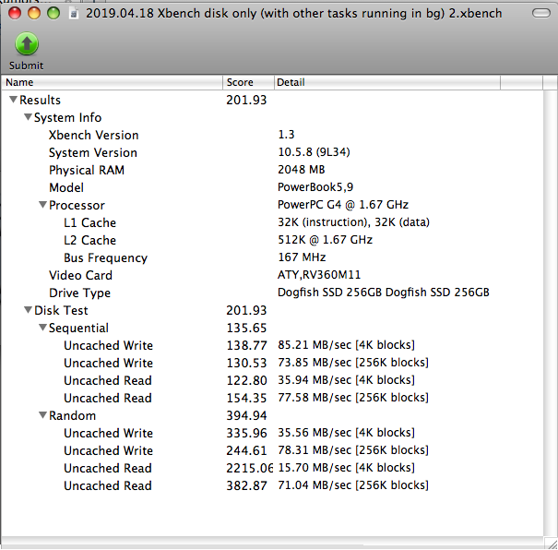The width and height of the screenshot is (558, 550).
Task: Click the 71.04 MB/sec [256K blocks] detail
Action: (353, 485)
